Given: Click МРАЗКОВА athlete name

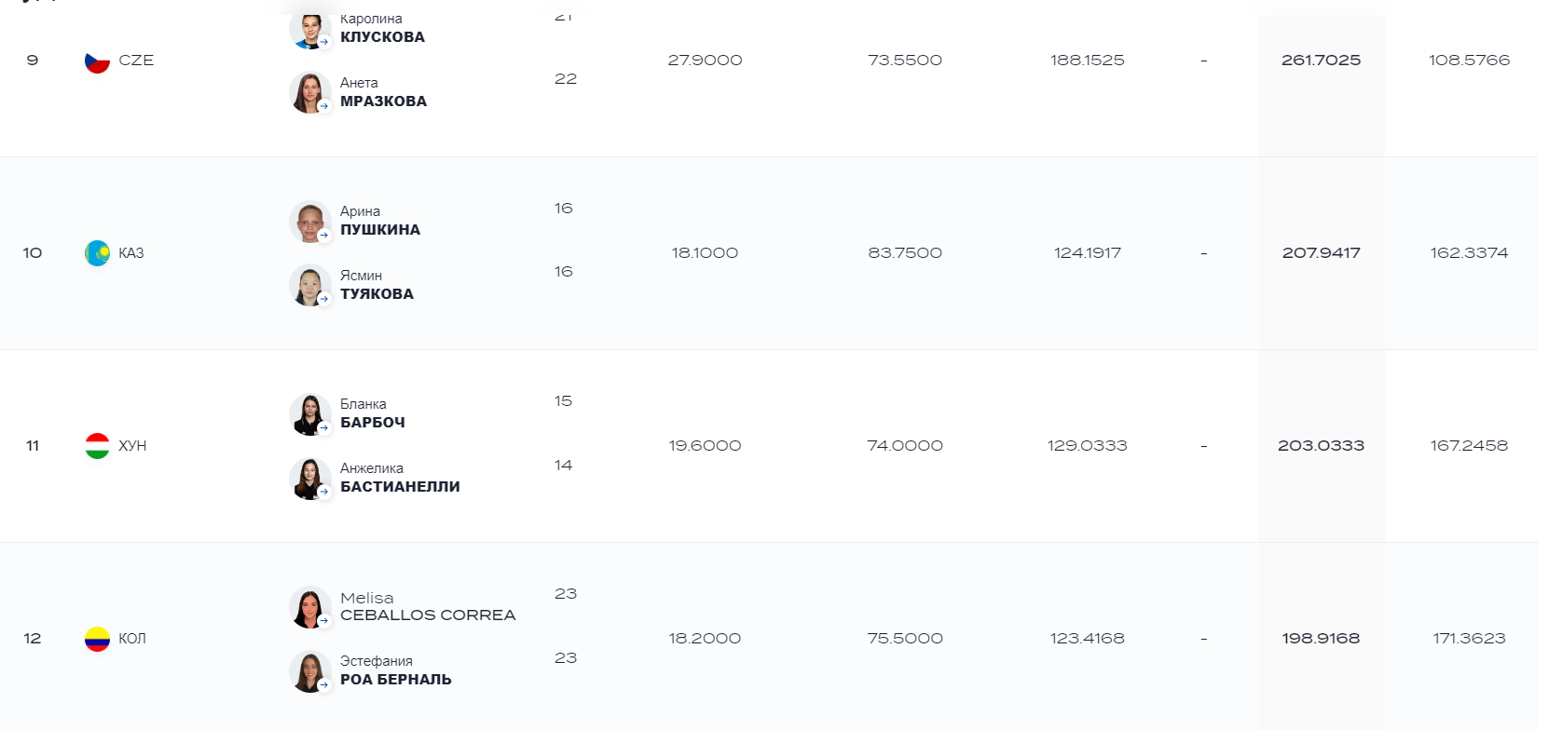Looking at the screenshot, I should click(383, 101).
